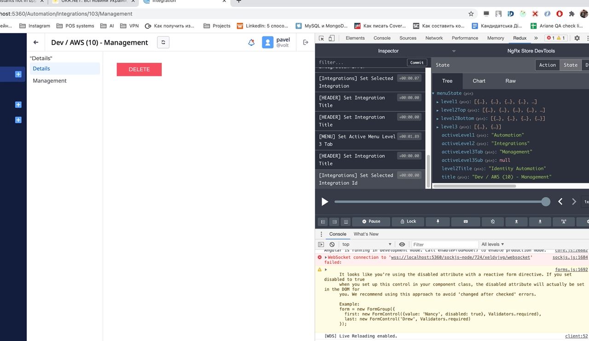Open the forms.js source link
Screen dimensions: 589x341
point(572,270)
